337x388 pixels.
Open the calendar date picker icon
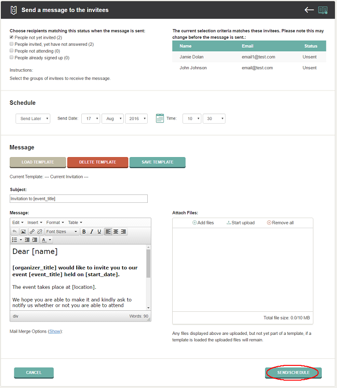coord(160,118)
